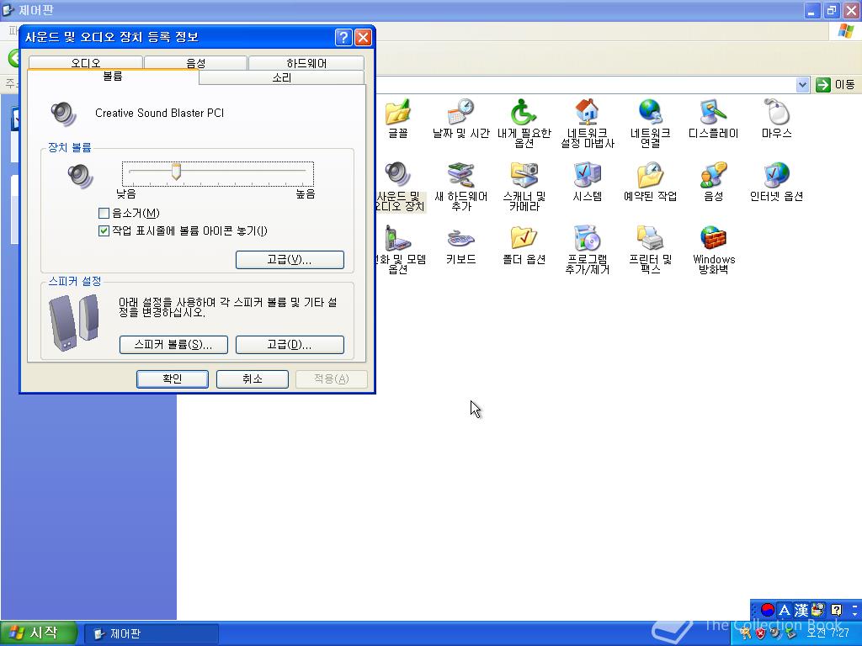Switch to the 소리 tab
Viewport: 862px width, 646px height.
point(281,77)
